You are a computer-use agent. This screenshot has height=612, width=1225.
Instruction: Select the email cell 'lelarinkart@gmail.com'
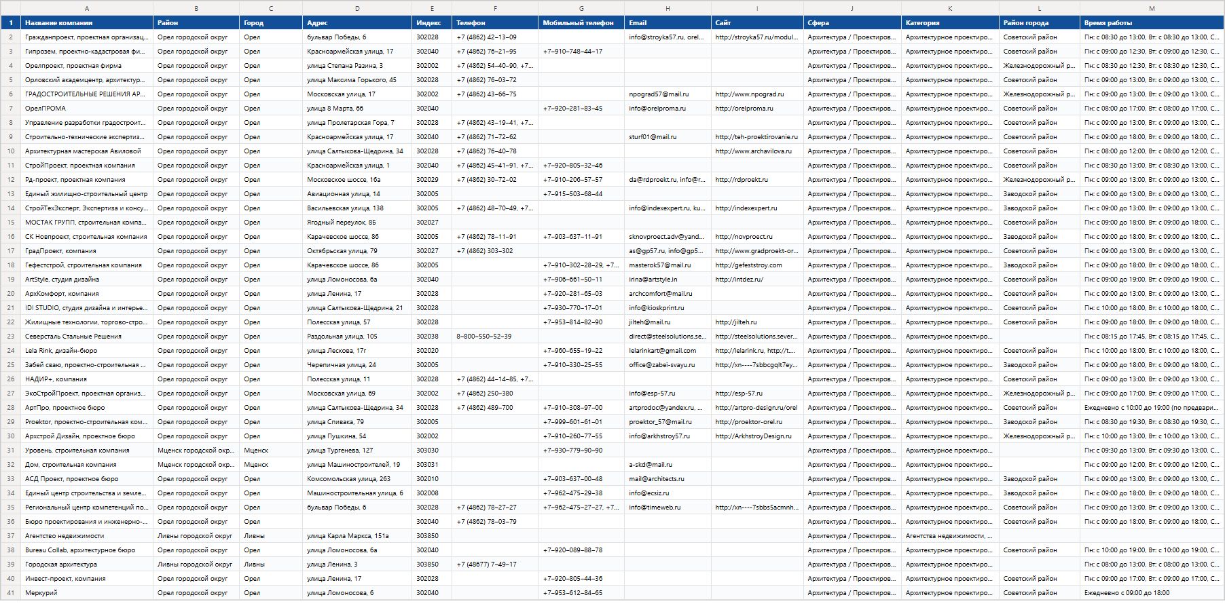click(668, 351)
